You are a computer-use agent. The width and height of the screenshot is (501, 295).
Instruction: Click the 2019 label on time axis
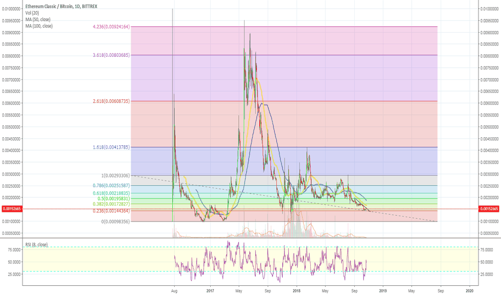pyautogui.click(x=383, y=291)
